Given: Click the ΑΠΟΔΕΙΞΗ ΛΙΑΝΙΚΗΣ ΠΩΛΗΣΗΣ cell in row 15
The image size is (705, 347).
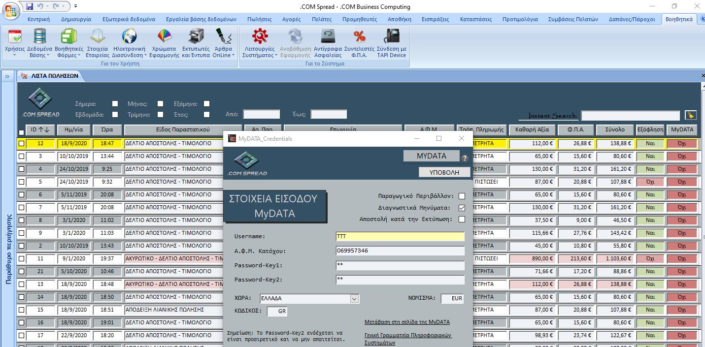Looking at the screenshot, I should pos(174,310).
